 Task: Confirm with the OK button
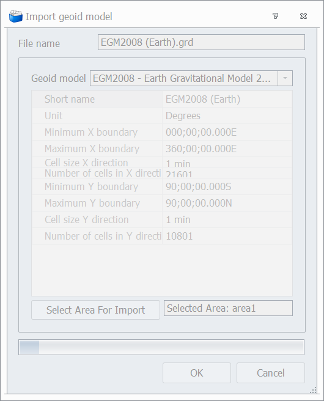pos(197,373)
